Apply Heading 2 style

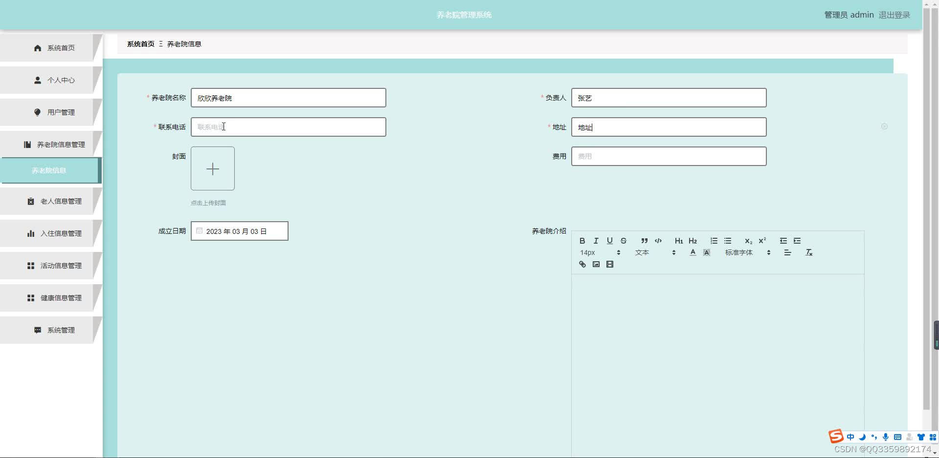point(693,241)
